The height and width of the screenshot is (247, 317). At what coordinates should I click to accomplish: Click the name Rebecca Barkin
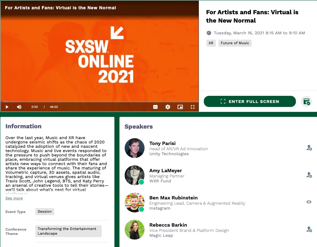168,225
